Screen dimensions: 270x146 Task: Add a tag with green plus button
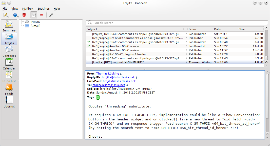[x=98, y=98]
